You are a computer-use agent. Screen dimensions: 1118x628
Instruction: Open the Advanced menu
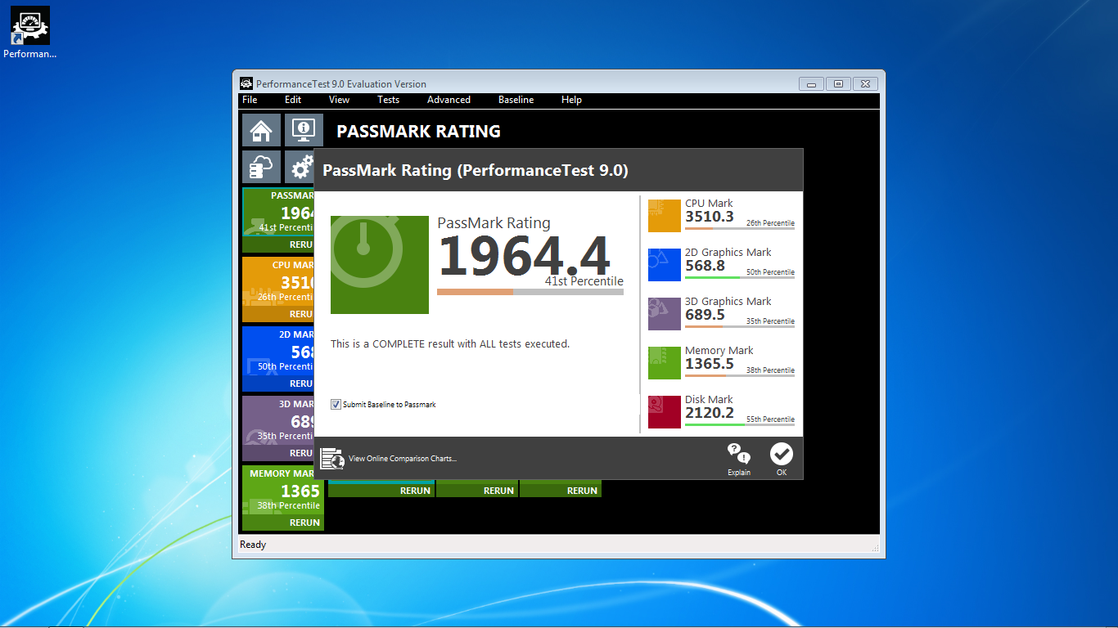pyautogui.click(x=449, y=100)
